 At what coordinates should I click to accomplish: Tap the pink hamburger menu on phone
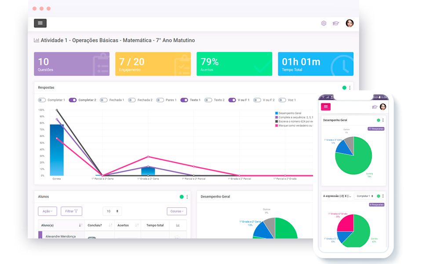tap(326, 106)
